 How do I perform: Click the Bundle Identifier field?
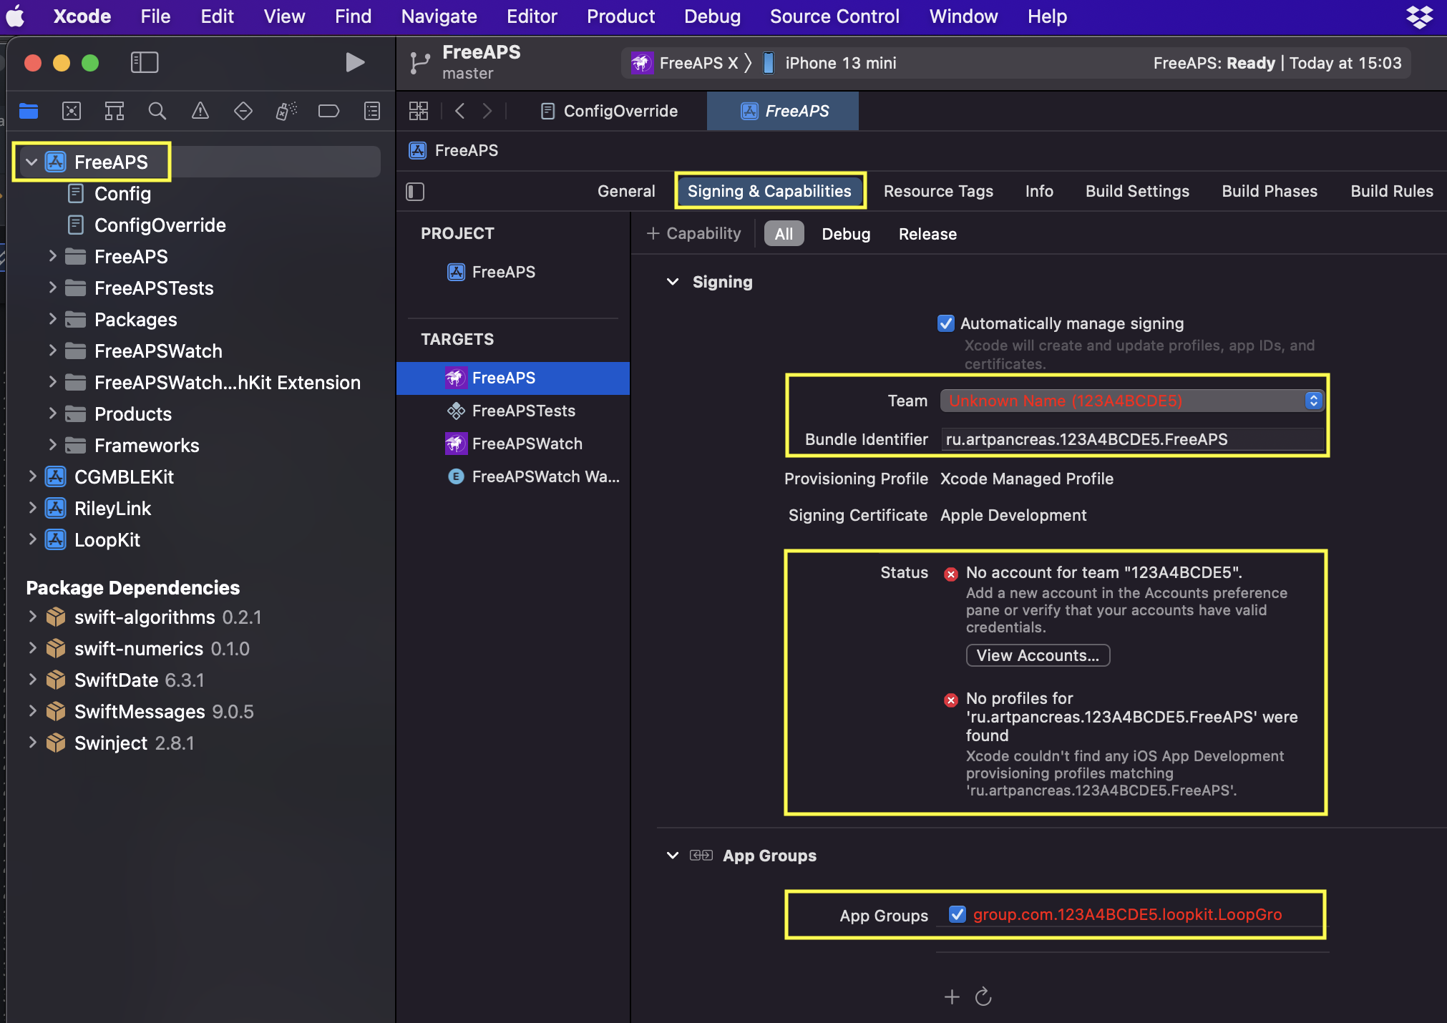(x=1132, y=439)
